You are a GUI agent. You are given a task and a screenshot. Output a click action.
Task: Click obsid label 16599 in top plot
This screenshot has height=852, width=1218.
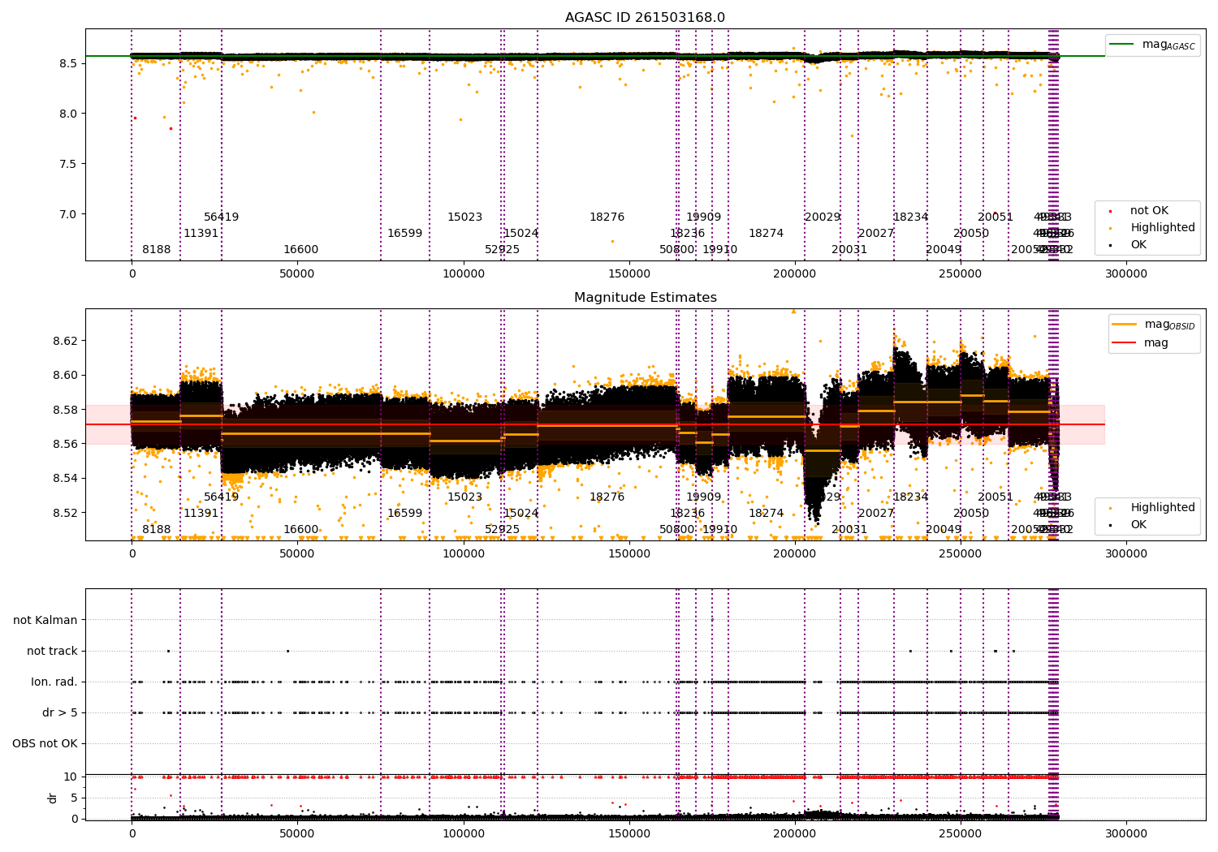(404, 234)
